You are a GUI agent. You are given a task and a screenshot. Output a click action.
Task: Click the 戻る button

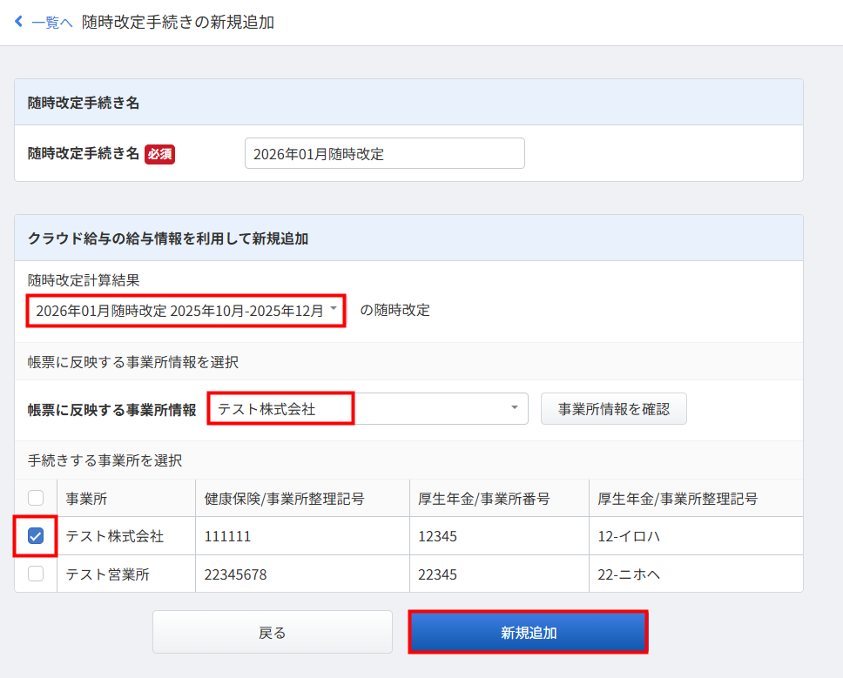[x=272, y=632]
